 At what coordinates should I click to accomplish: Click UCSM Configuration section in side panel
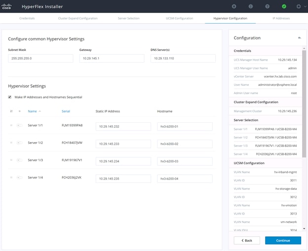249,163
